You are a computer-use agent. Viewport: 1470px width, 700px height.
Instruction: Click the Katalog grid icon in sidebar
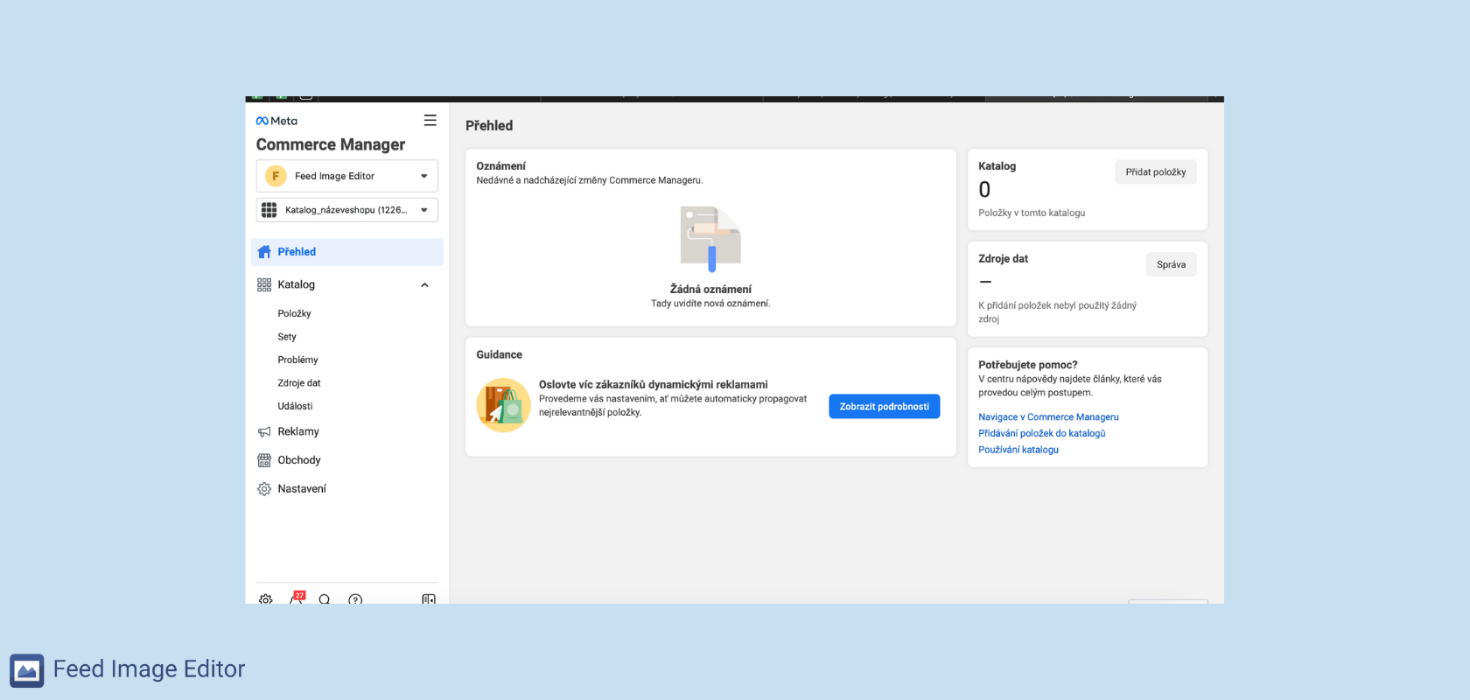point(264,284)
